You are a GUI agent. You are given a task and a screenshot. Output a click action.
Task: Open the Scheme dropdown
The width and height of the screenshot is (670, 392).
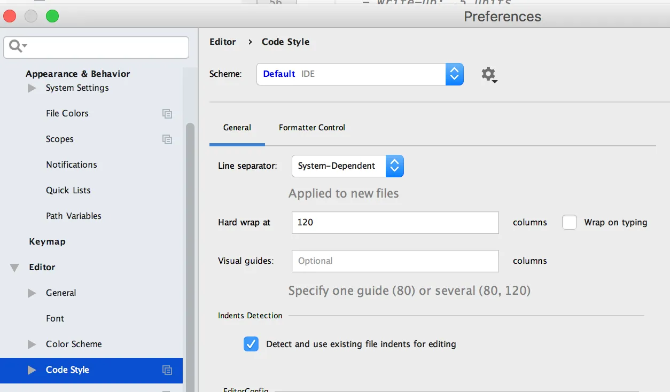click(x=454, y=74)
